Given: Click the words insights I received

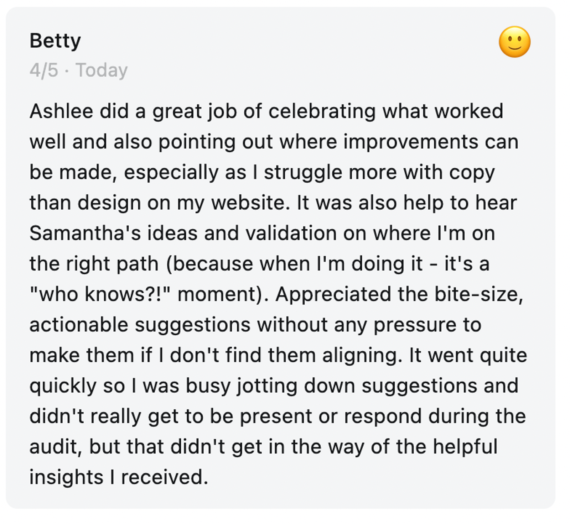Looking at the screenshot, I should [x=118, y=477].
